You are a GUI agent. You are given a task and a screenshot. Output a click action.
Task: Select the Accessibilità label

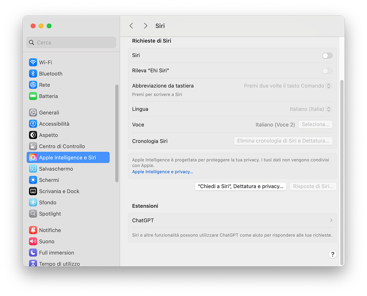coord(54,124)
